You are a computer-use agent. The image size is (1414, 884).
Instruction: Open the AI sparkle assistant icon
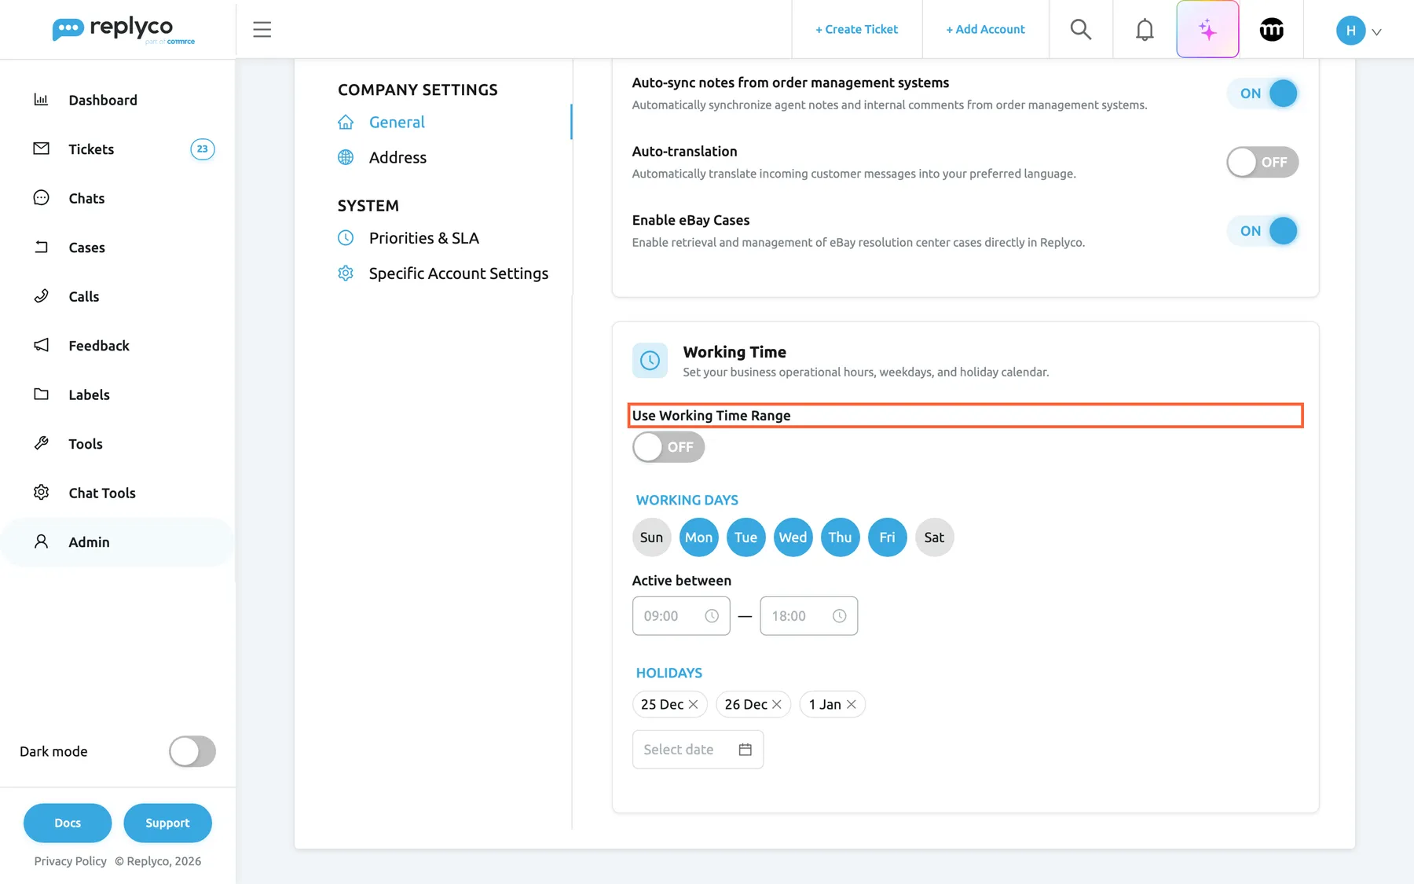pos(1207,30)
